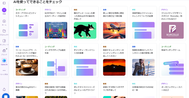The image size is (189, 98).
Task: Click the 作文 tag on fashion article card
Action: (134, 10)
